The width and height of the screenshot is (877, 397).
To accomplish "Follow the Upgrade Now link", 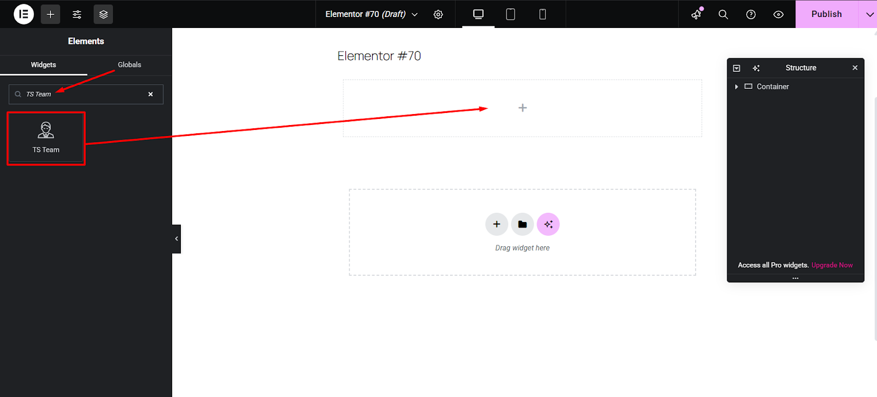I will click(832, 265).
